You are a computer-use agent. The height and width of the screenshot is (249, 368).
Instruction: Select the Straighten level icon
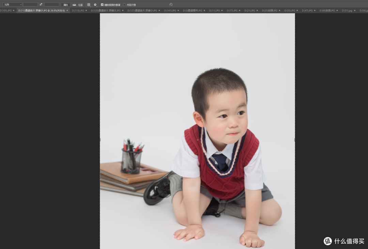click(74, 5)
